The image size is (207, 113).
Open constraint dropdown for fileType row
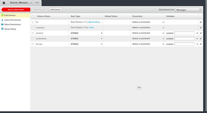148,44
